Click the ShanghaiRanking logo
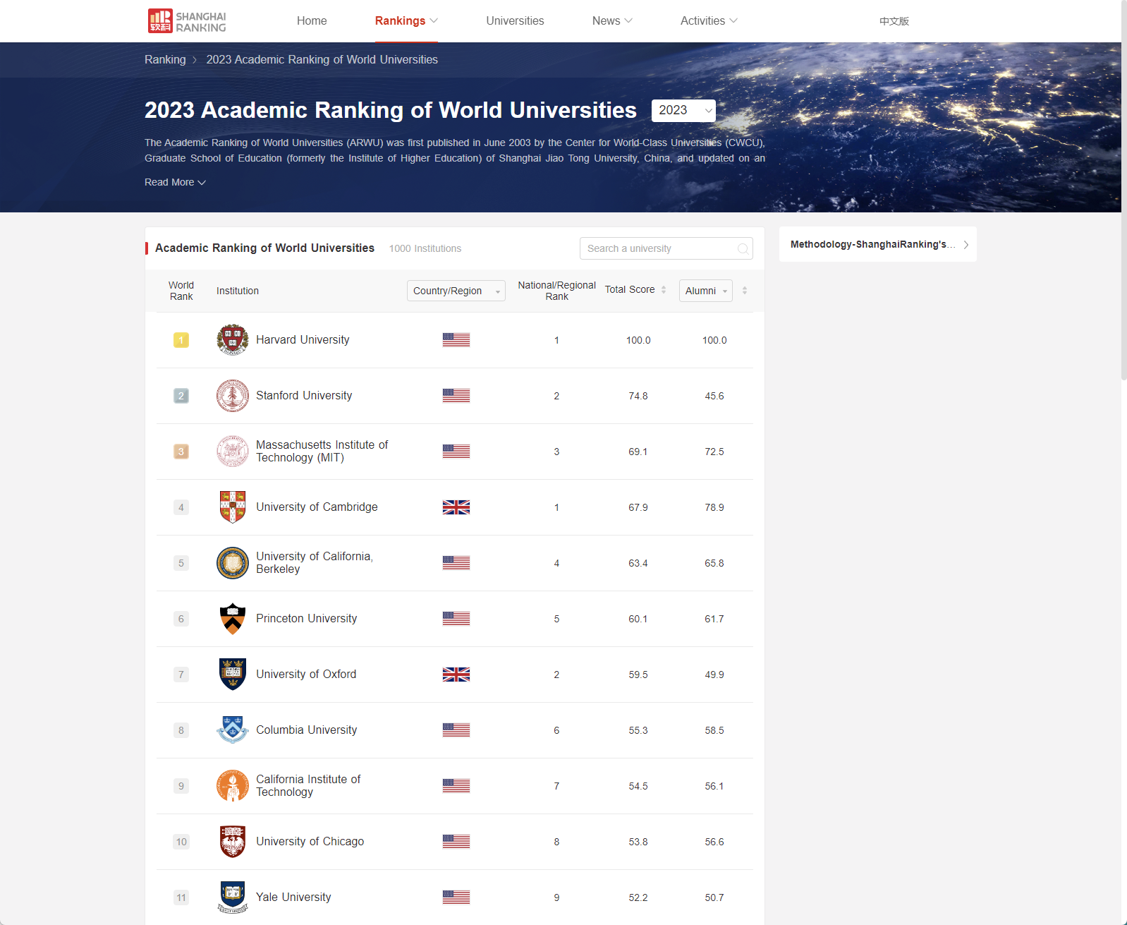Screen dimensions: 1127x925 pyautogui.click(x=187, y=21)
